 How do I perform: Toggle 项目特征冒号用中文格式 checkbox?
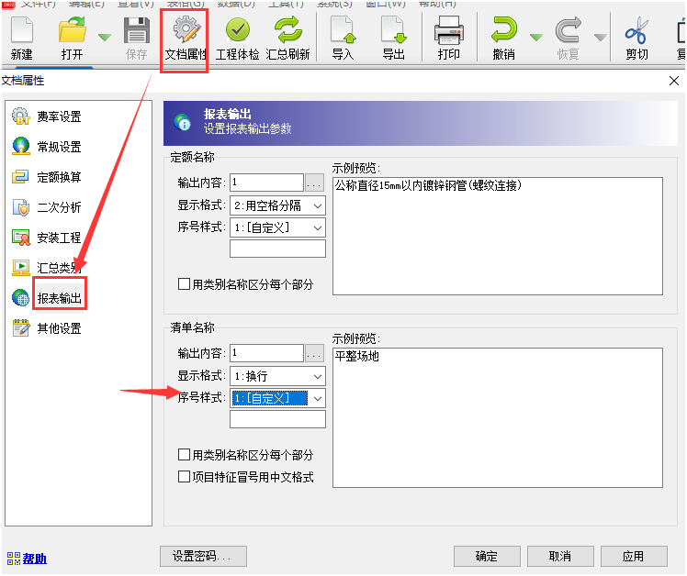[185, 477]
